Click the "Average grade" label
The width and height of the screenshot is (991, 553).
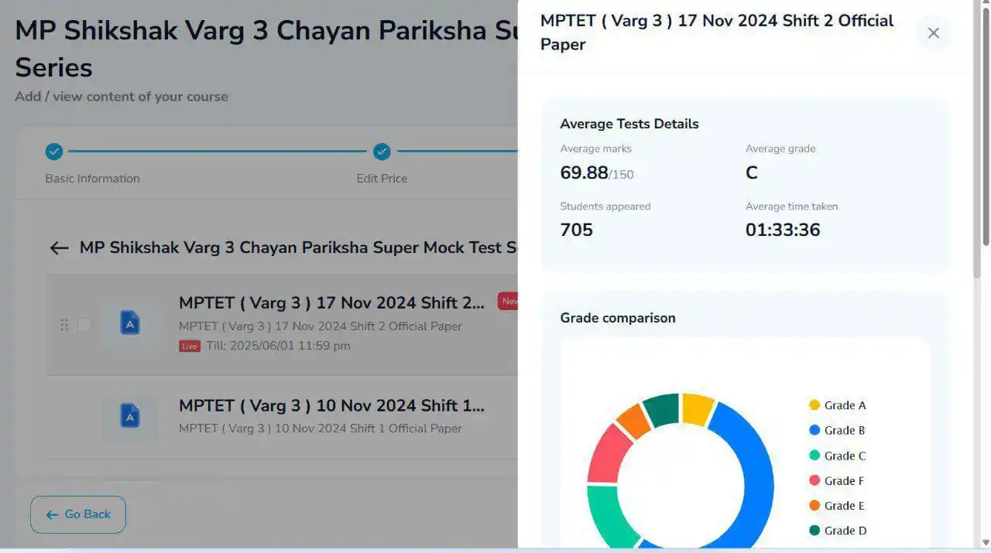780,148
